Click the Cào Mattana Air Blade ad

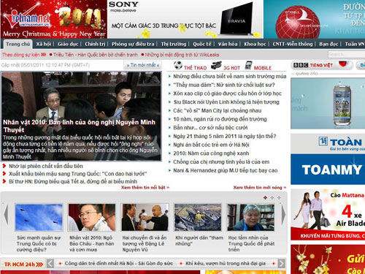(328, 215)
